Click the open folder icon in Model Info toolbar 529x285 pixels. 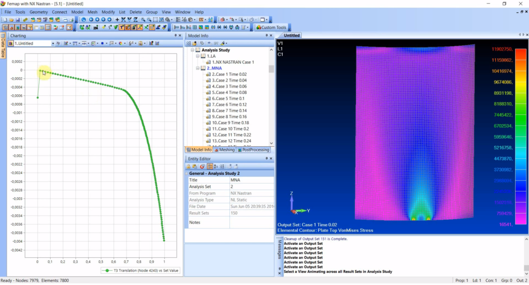tap(195, 43)
